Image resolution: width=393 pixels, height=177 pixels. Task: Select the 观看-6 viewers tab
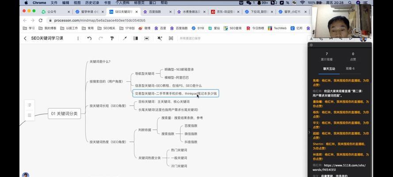pos(350,69)
